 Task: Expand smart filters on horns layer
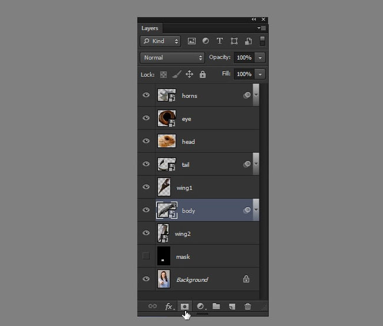coord(256,95)
